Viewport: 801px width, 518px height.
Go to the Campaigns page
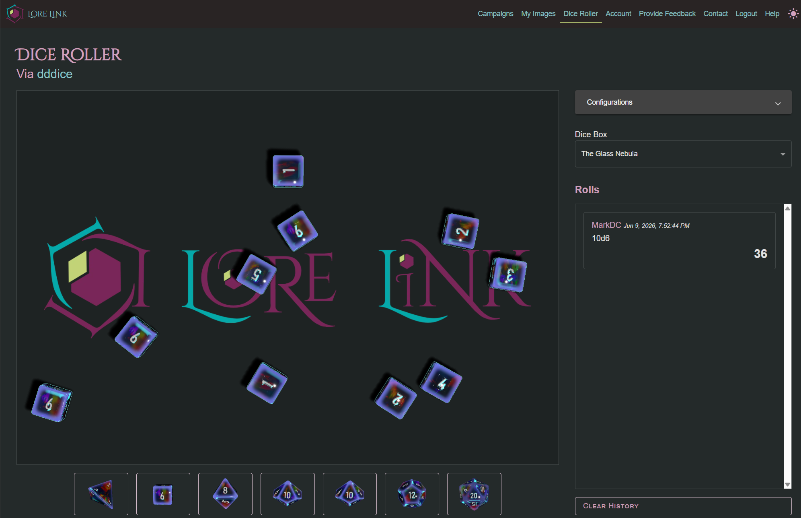click(495, 14)
